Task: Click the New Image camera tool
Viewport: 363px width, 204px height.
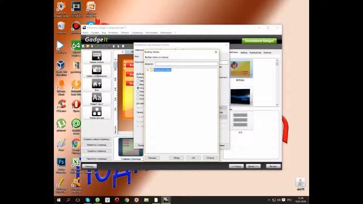Action: [x=96, y=71]
